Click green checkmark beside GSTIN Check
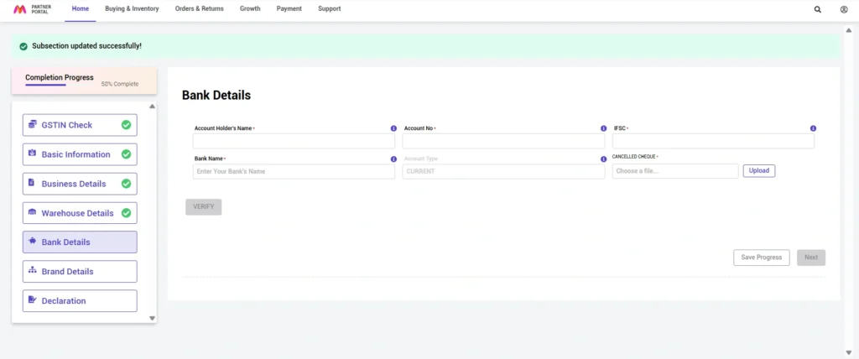The height and width of the screenshot is (359, 859). pyautogui.click(x=126, y=125)
